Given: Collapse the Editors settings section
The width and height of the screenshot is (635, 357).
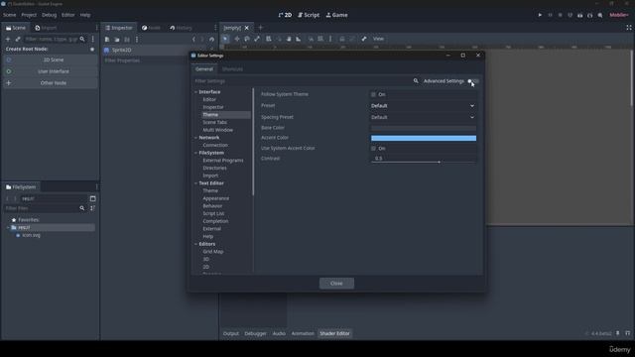Looking at the screenshot, I should click(196, 244).
